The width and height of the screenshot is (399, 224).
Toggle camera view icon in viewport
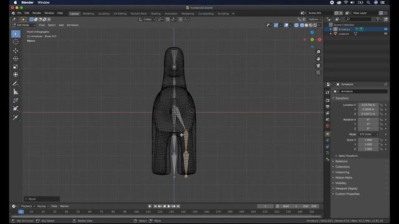(x=318, y=65)
